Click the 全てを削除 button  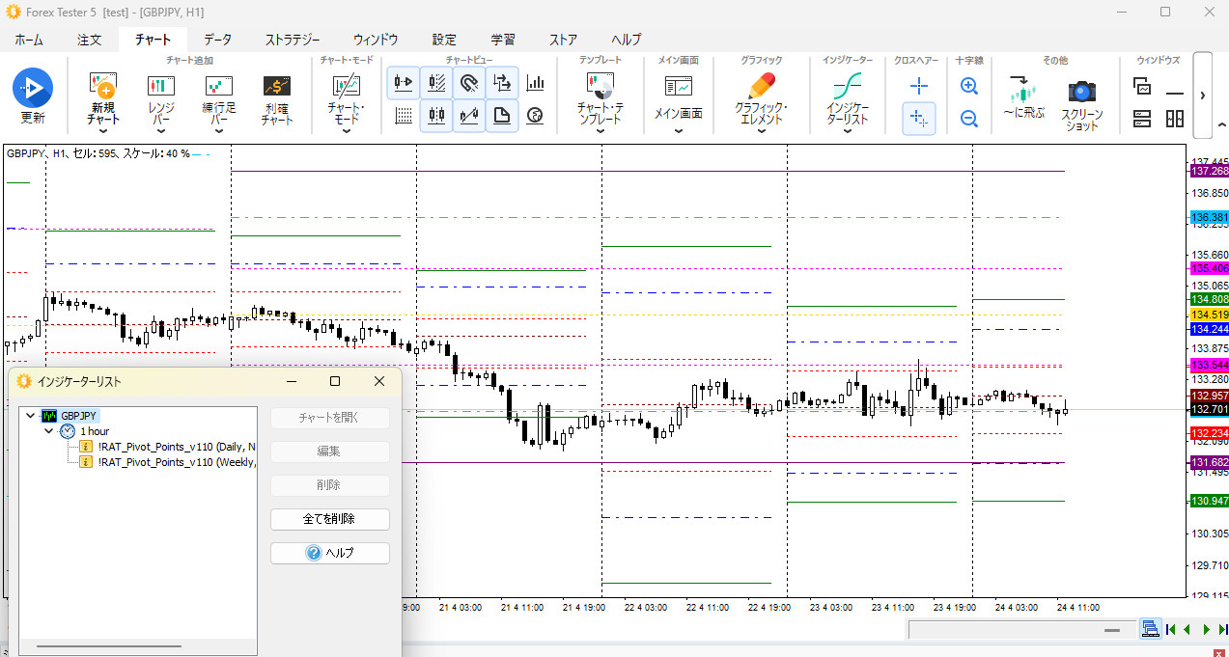(329, 519)
